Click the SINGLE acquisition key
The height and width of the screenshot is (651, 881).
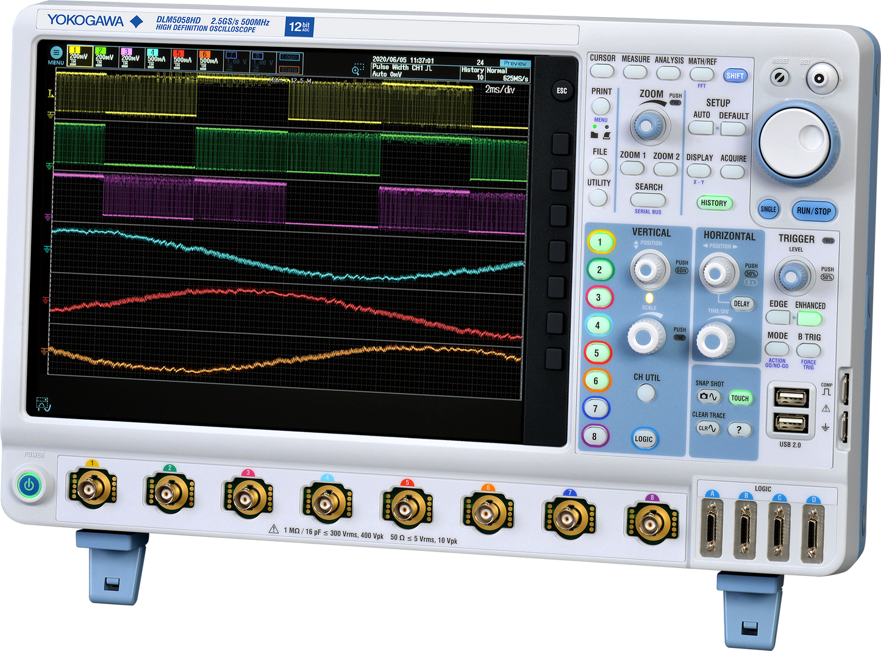769,209
